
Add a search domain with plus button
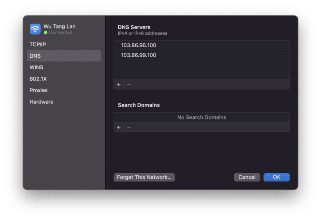(x=119, y=127)
